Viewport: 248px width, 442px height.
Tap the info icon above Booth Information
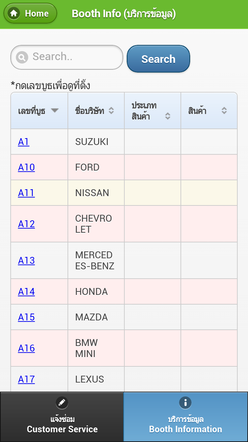coord(185,402)
